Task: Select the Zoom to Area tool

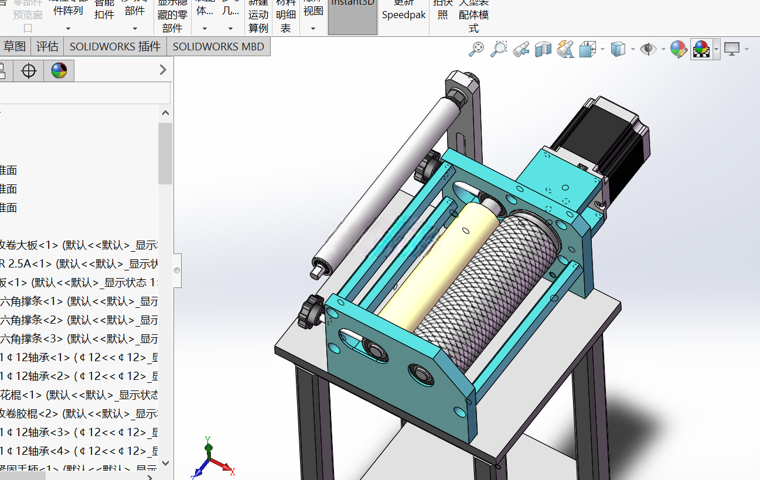Action: (x=499, y=49)
